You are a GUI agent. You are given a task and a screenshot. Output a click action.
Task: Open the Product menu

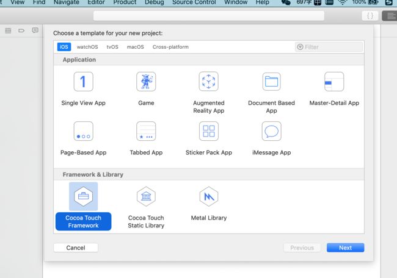[125, 2]
